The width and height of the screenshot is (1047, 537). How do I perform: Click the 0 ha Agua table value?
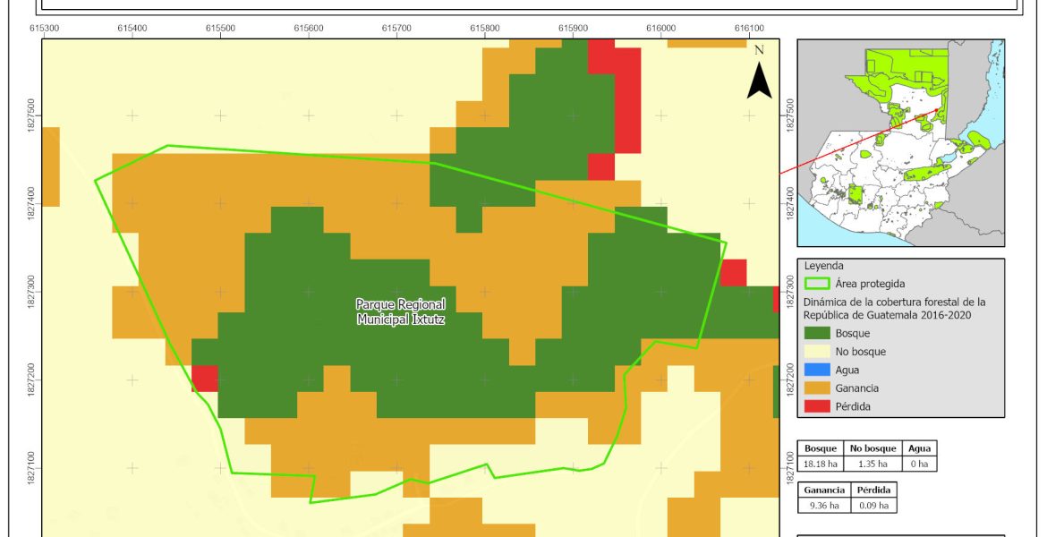(916, 464)
